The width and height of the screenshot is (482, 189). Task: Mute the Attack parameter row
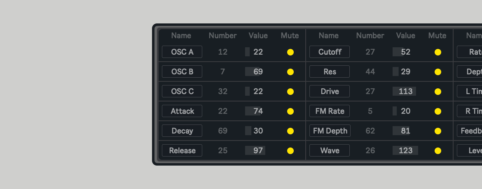(290, 111)
